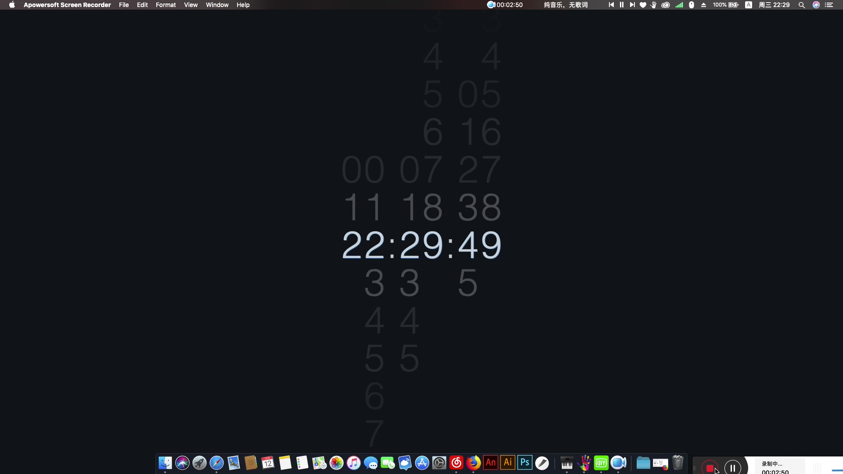Viewport: 843px width, 474px height.
Task: Open the minimized window thumbnail in Dock
Action: [x=660, y=463]
